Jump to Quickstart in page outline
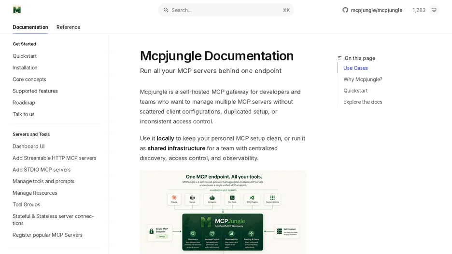The image size is (452, 254). (355, 91)
